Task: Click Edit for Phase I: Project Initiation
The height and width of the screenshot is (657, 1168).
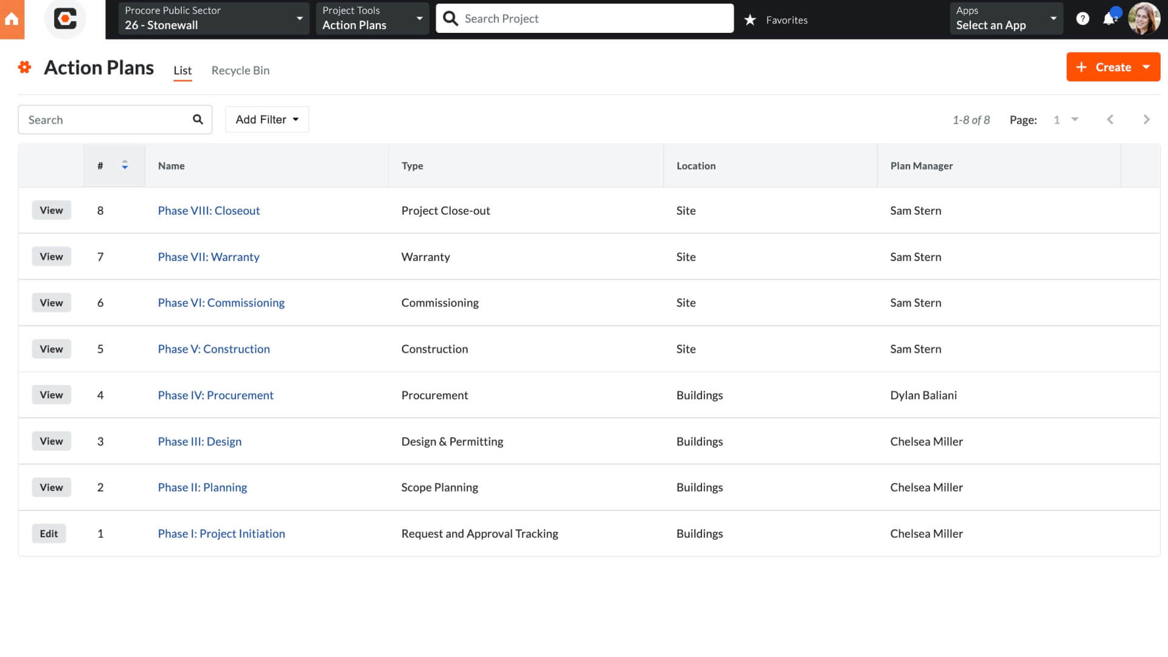Action: [x=49, y=534]
